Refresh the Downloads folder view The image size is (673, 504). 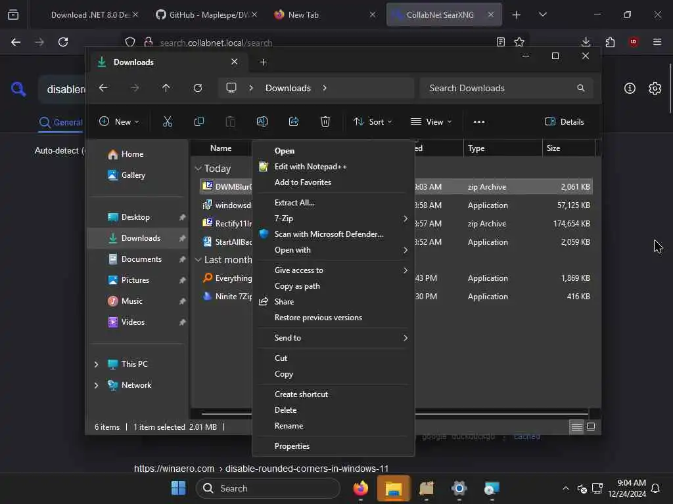(197, 88)
